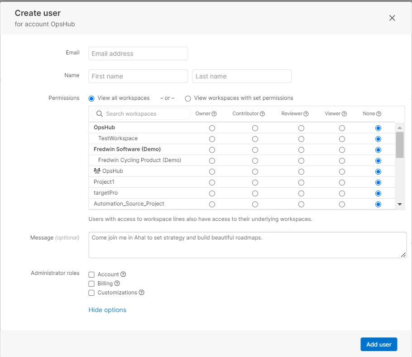Collapse options with Hide options link
This screenshot has height=357, width=412.
point(107,310)
